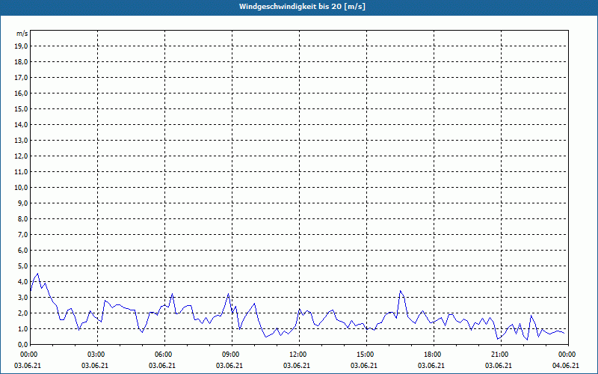Select the 6,0 y-axis label

click(x=22, y=250)
